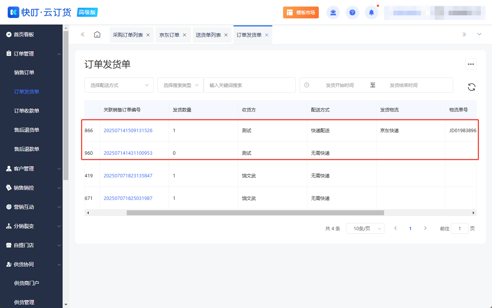This screenshot has width=492, height=308.
Task: Click the help question mark icon
Action: 352,12
